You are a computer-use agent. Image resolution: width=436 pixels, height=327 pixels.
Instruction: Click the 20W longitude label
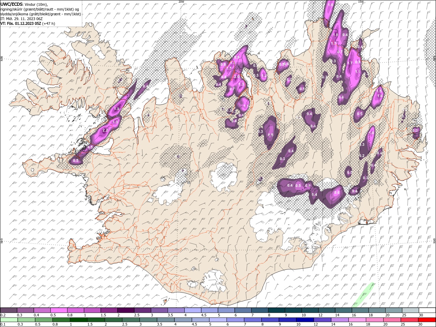181,2
